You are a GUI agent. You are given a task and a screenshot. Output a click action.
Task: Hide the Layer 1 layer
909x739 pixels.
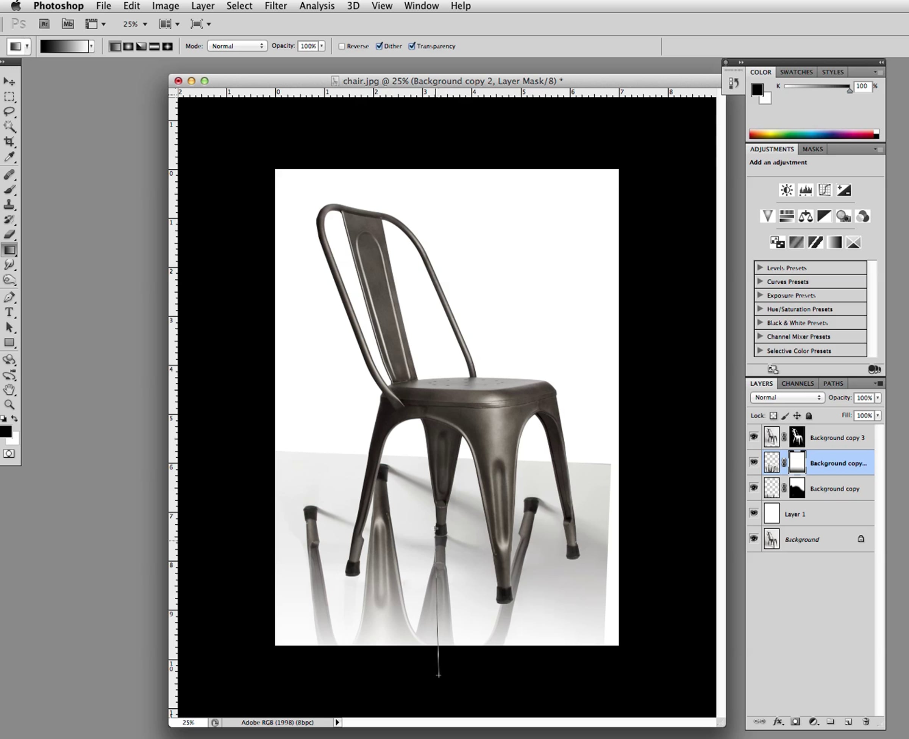coord(754,513)
